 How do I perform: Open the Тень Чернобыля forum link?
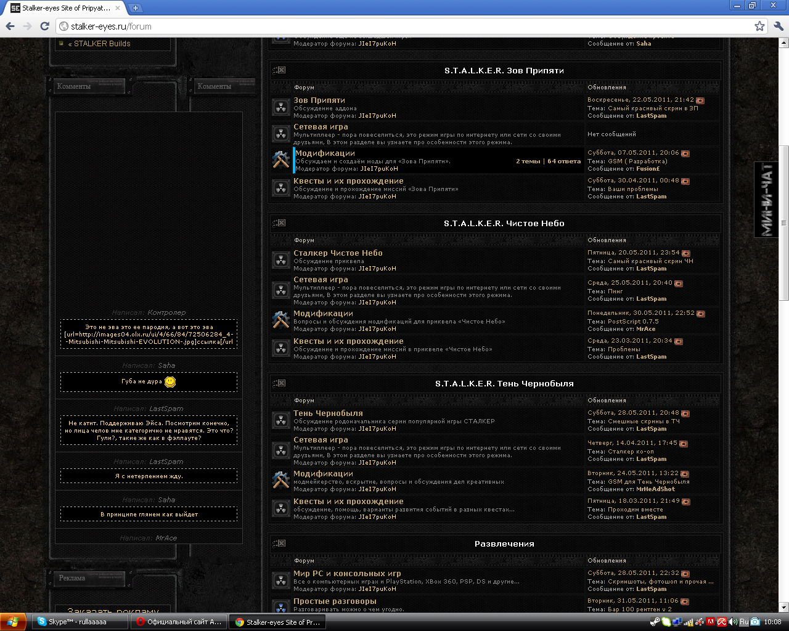(328, 413)
